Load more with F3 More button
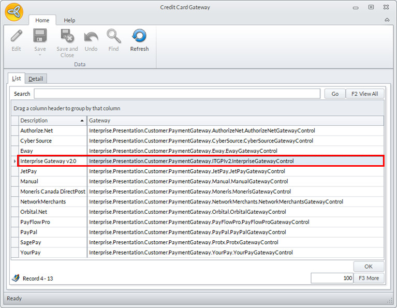 click(369, 278)
